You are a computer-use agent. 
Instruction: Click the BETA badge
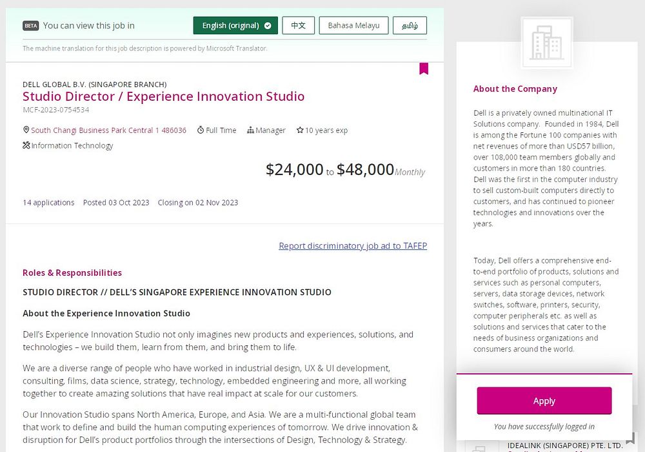pyautogui.click(x=31, y=26)
